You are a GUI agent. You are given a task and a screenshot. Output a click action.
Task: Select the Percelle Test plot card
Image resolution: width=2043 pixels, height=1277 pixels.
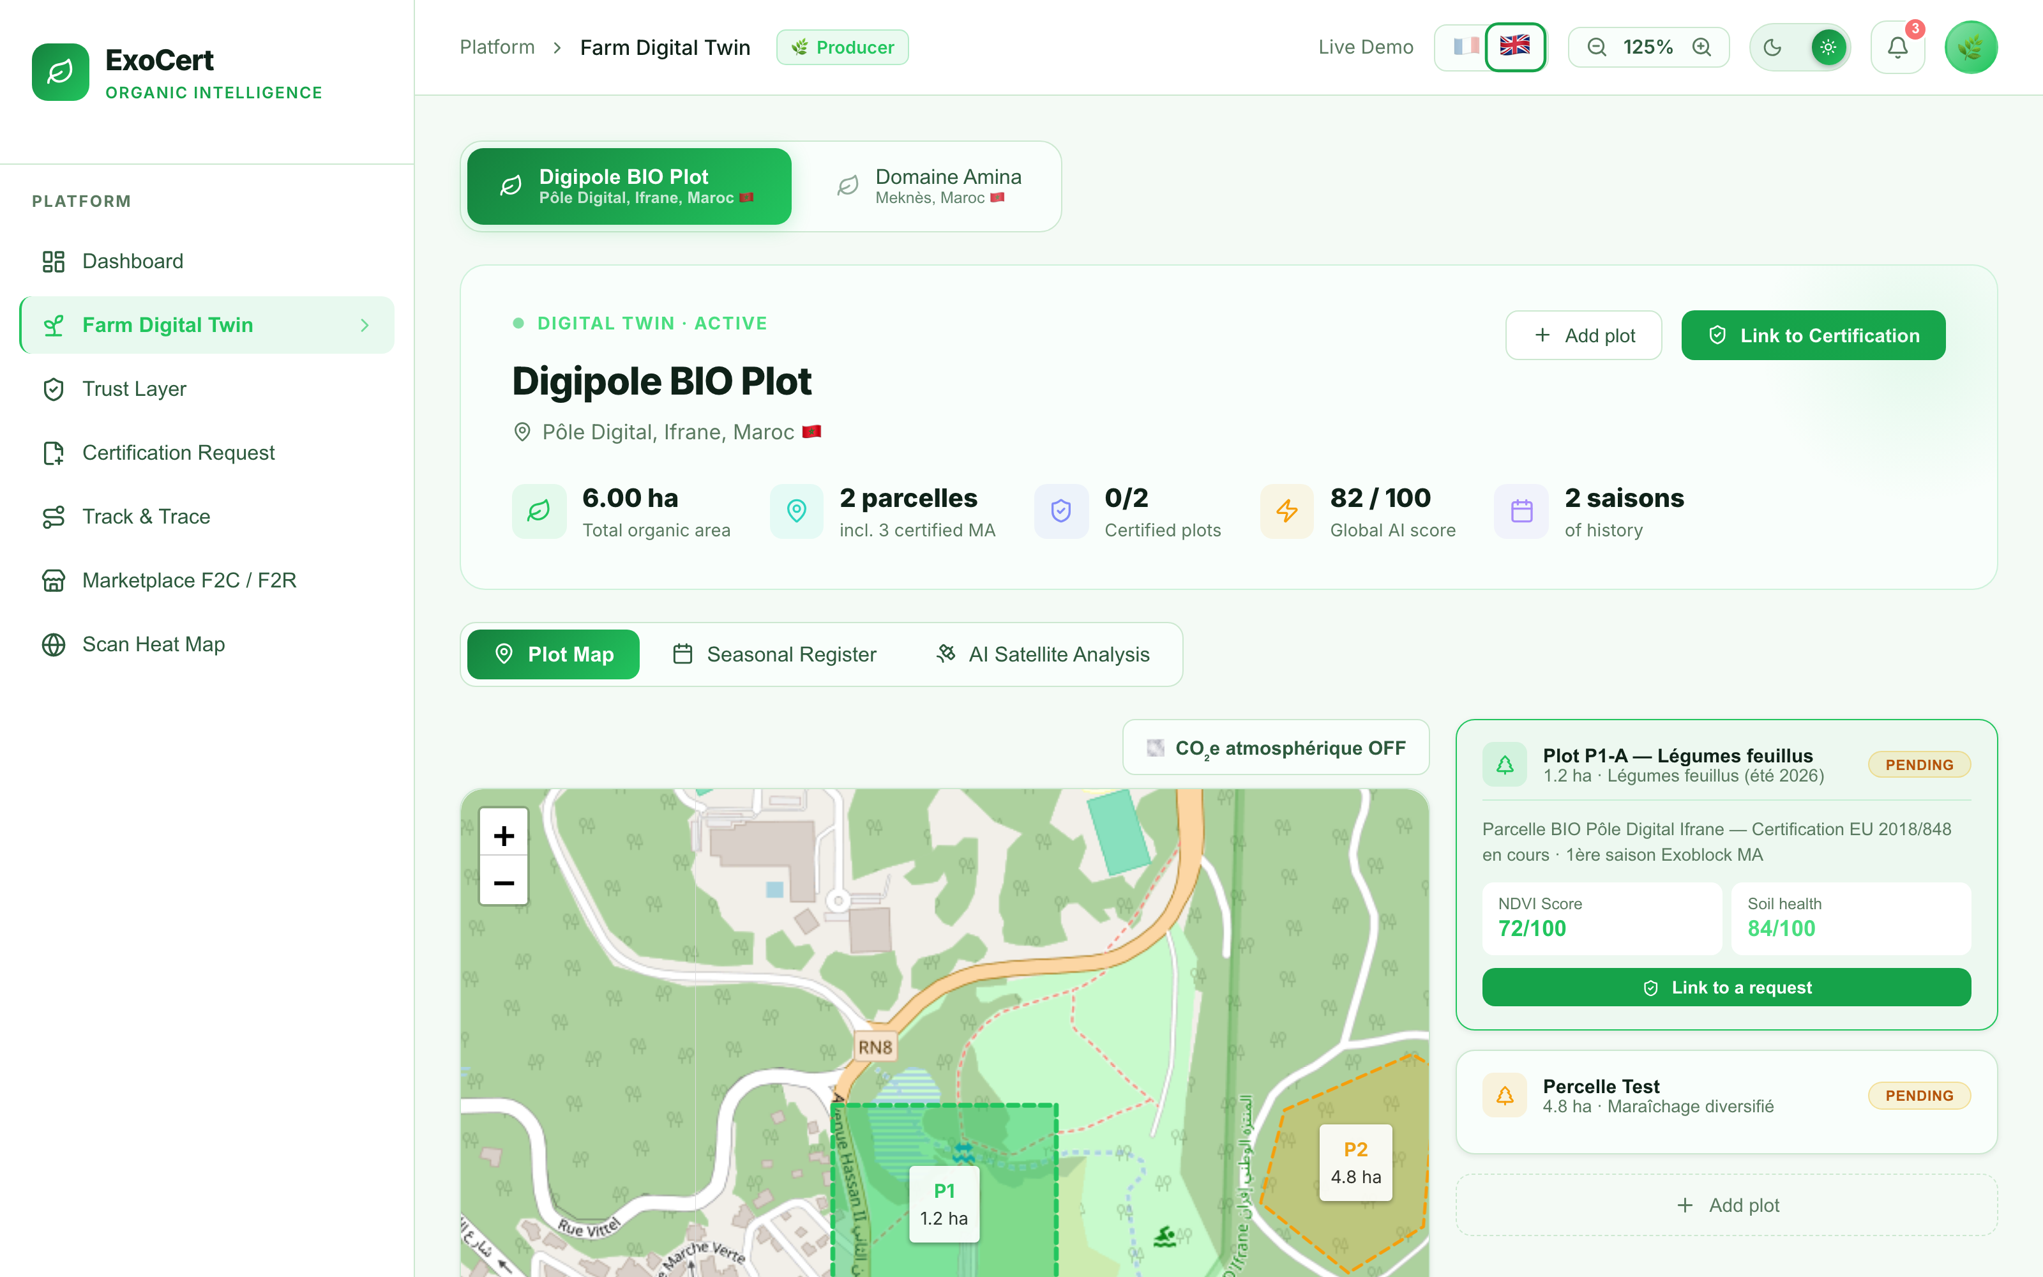pos(1726,1102)
